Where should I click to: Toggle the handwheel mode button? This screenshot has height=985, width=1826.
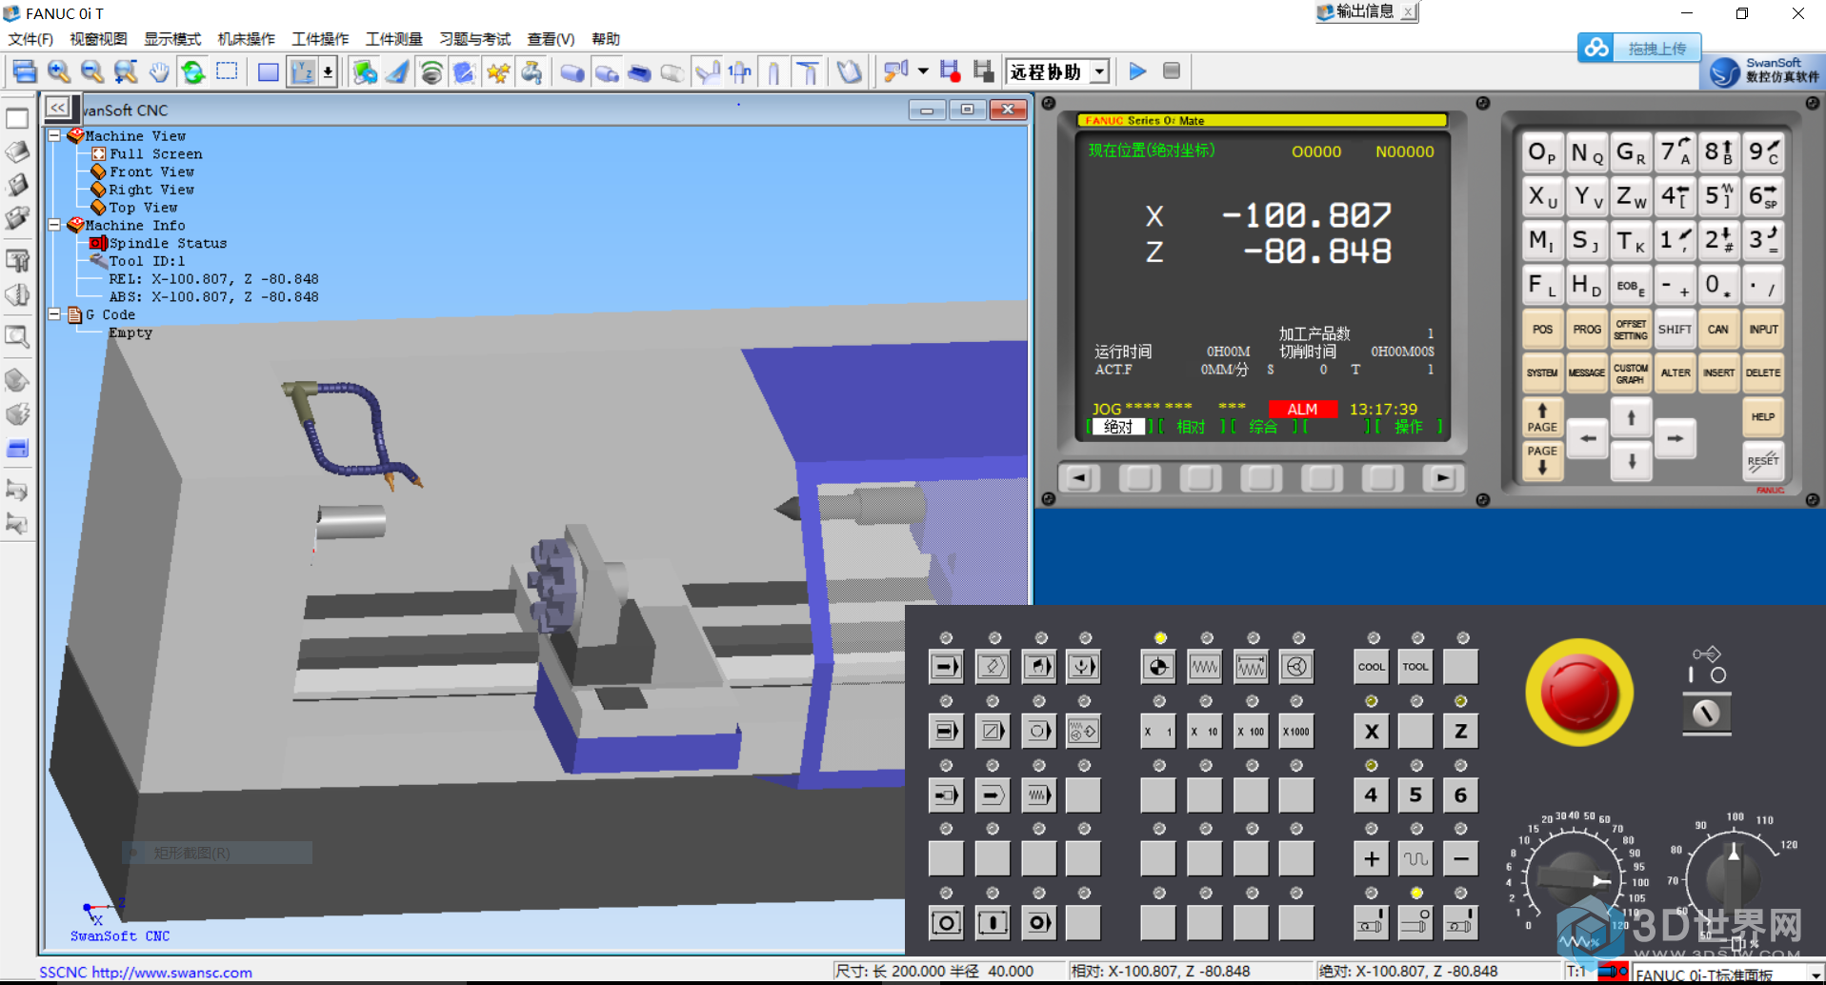(x=1296, y=667)
